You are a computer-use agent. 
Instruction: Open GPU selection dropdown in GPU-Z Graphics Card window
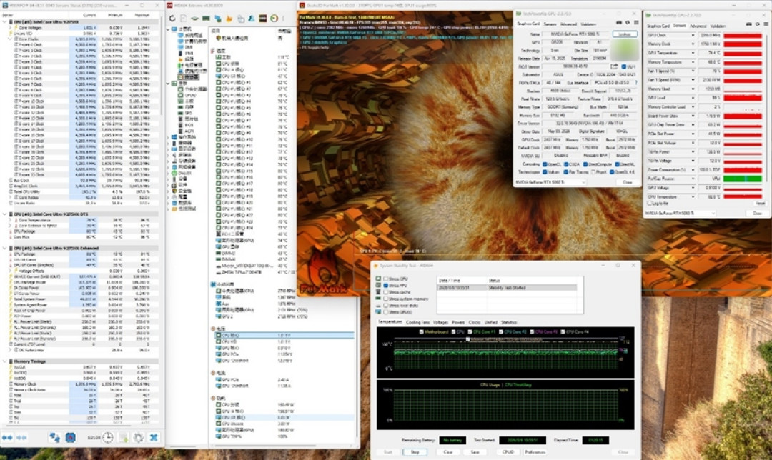click(550, 182)
